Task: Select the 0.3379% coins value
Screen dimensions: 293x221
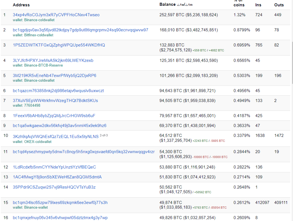Action: click(242, 135)
